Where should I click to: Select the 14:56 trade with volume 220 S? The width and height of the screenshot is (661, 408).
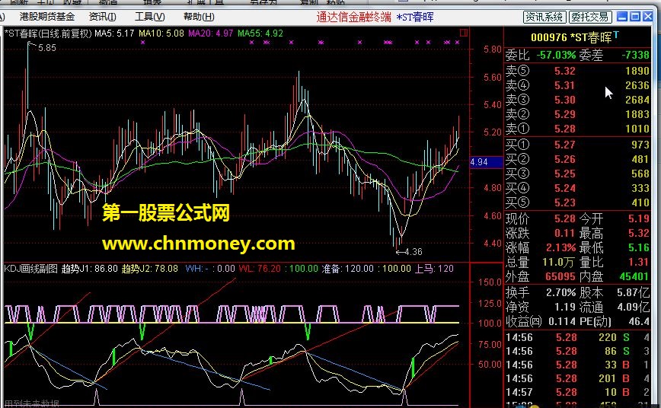click(577, 337)
